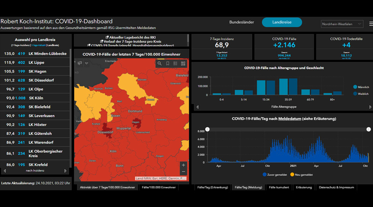Go to next sorting in district list
The width and height of the screenshot is (373, 207).
pos(65,171)
